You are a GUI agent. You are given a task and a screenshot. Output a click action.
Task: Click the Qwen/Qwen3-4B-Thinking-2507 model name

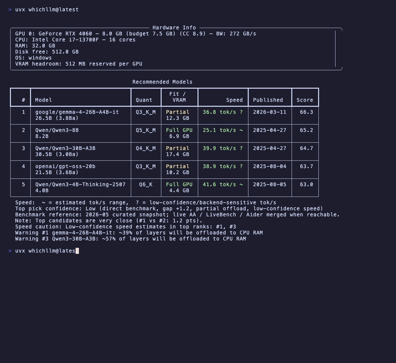click(81, 184)
